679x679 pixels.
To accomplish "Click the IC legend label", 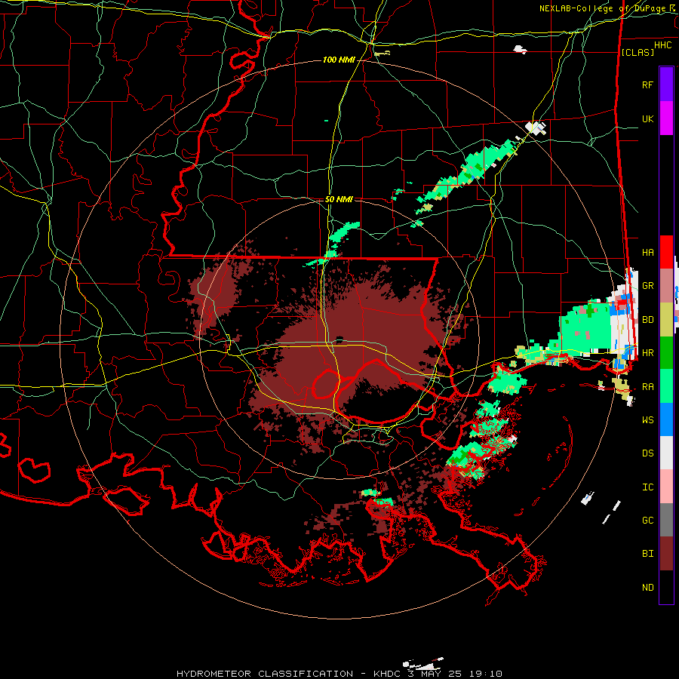I will click(x=647, y=487).
